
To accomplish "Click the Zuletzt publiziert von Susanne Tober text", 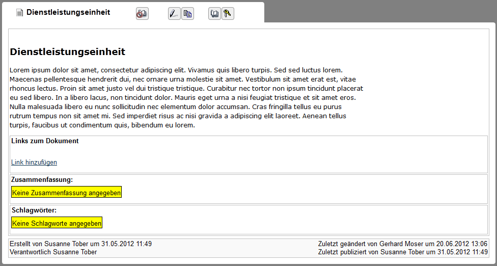I will (402, 252).
